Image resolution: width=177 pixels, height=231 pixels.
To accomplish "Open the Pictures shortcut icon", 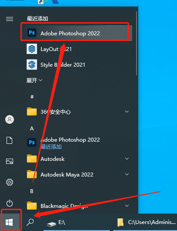I will click(10, 161).
